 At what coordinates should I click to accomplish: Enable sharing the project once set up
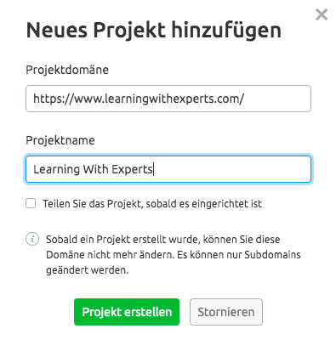[31, 203]
